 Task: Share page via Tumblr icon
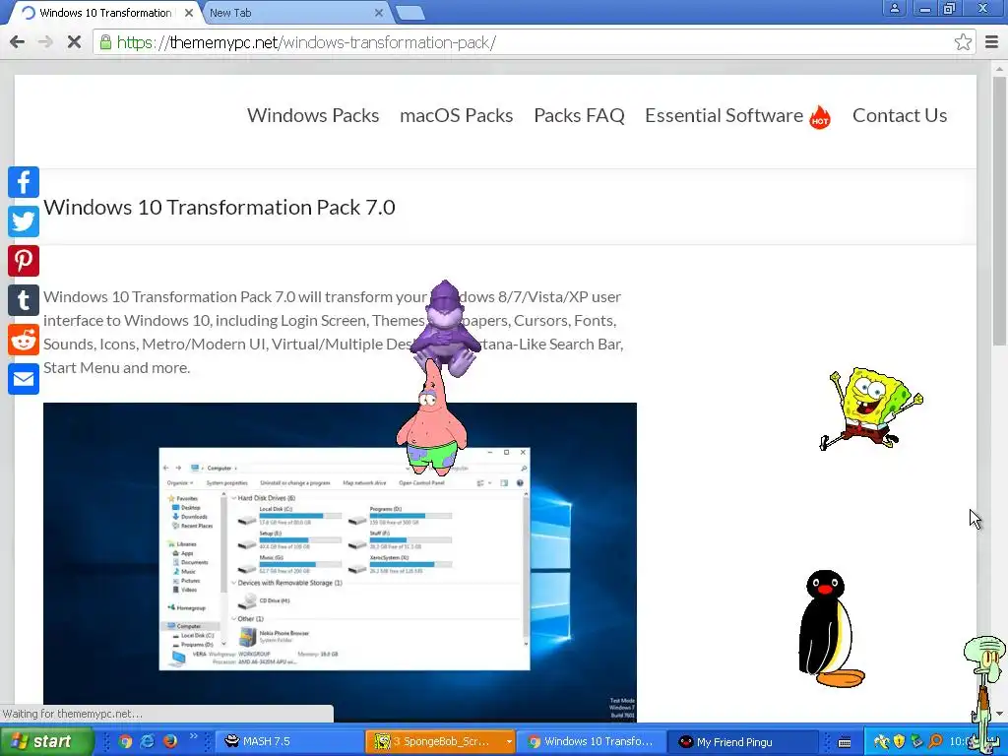click(24, 300)
